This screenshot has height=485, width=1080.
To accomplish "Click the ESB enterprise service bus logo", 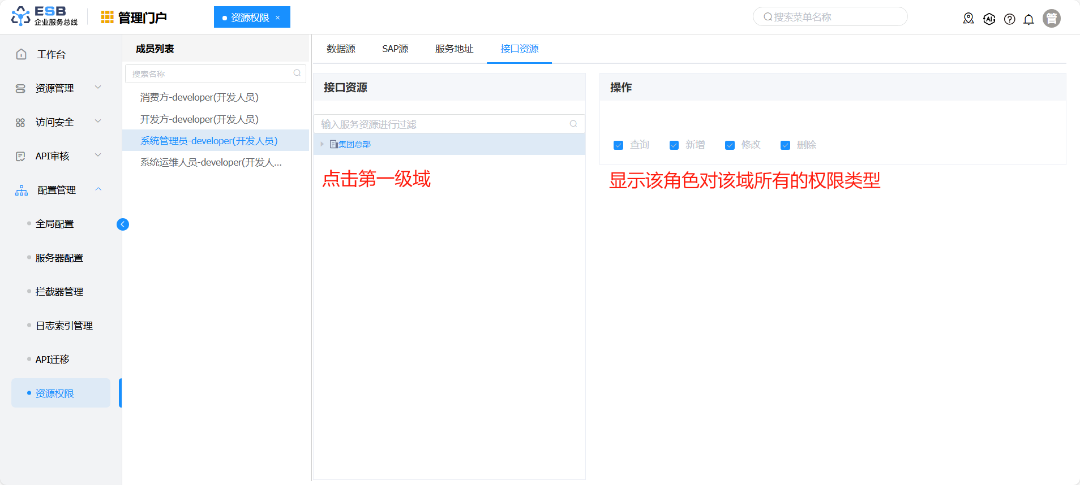I will coord(44,16).
